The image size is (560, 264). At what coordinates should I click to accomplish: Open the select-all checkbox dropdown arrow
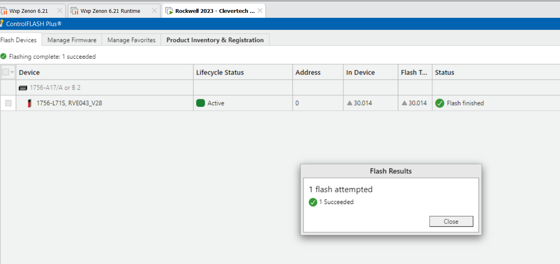click(x=12, y=72)
